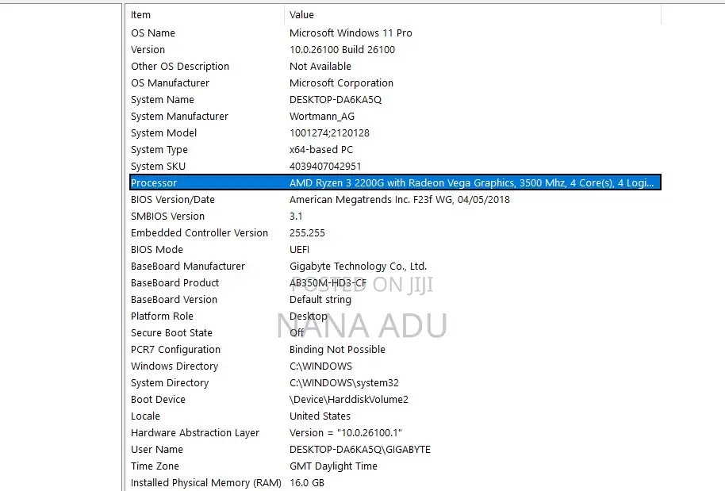
Task: Select the Embedded Controller Version row
Action: click(395, 233)
